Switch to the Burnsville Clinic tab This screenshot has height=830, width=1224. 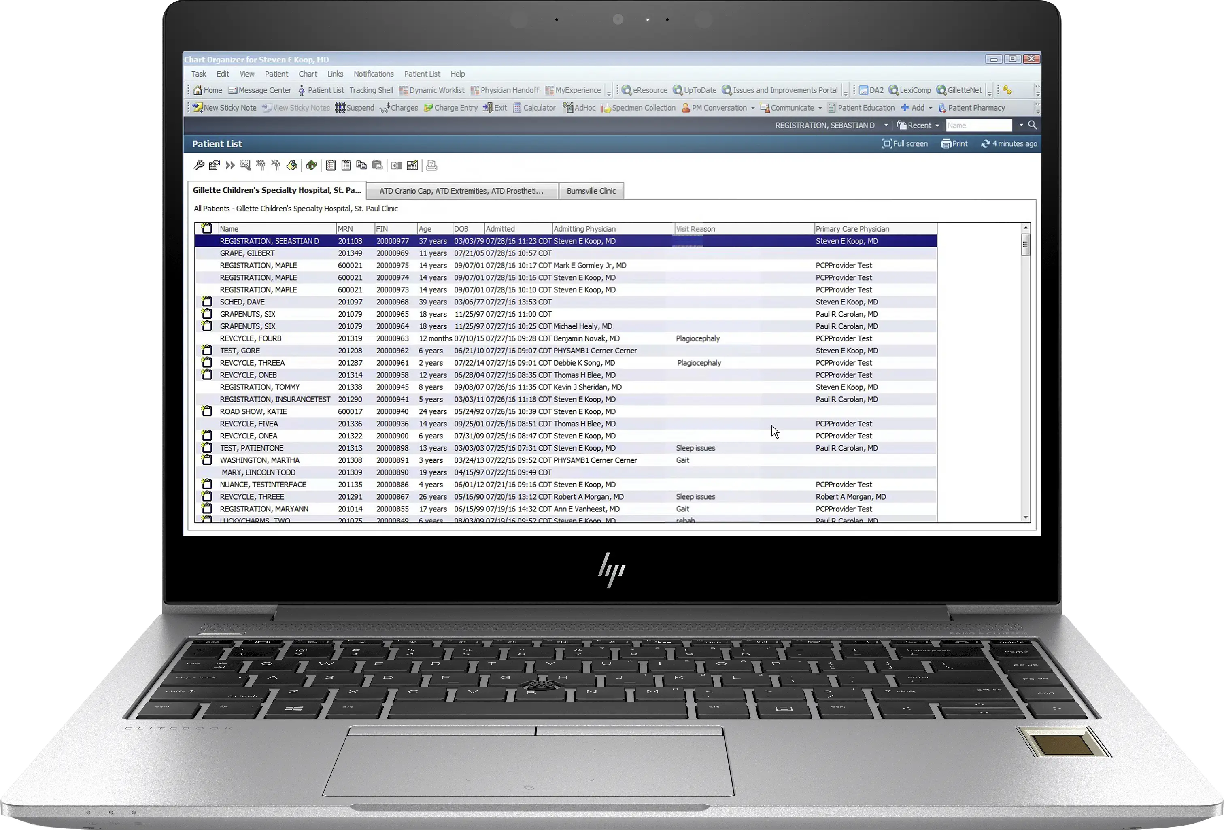pos(591,191)
